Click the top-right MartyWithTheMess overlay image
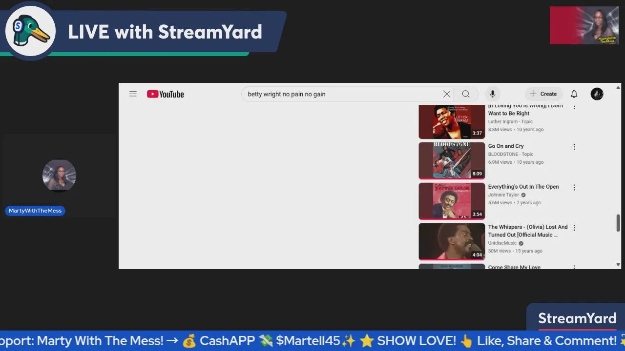Image resolution: width=625 pixels, height=351 pixels. 584,25
